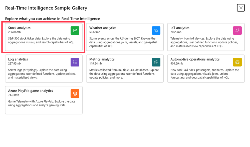The height and width of the screenshot is (147, 250).
Task: Open Automotive operations analytics title
Action: (x=195, y=59)
